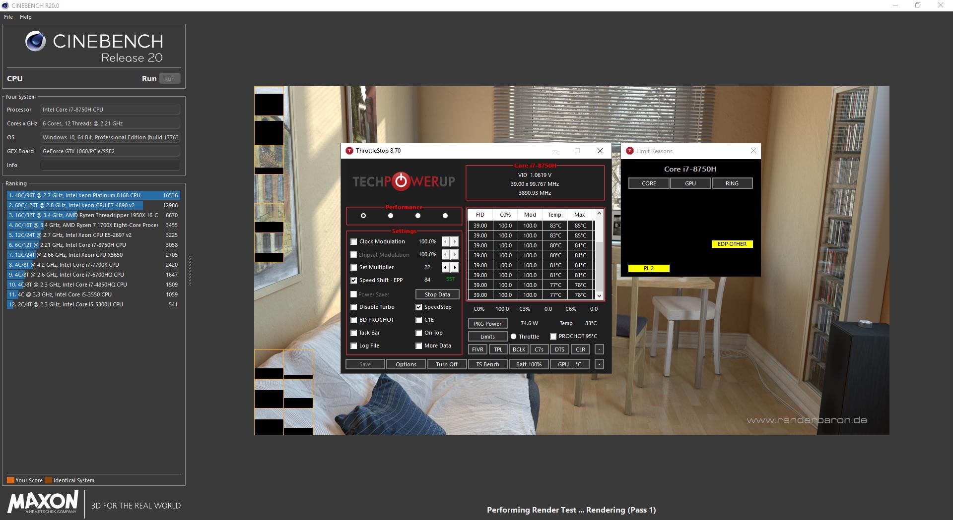This screenshot has height=520, width=953.
Task: Click the Info input field
Action: coord(110,165)
